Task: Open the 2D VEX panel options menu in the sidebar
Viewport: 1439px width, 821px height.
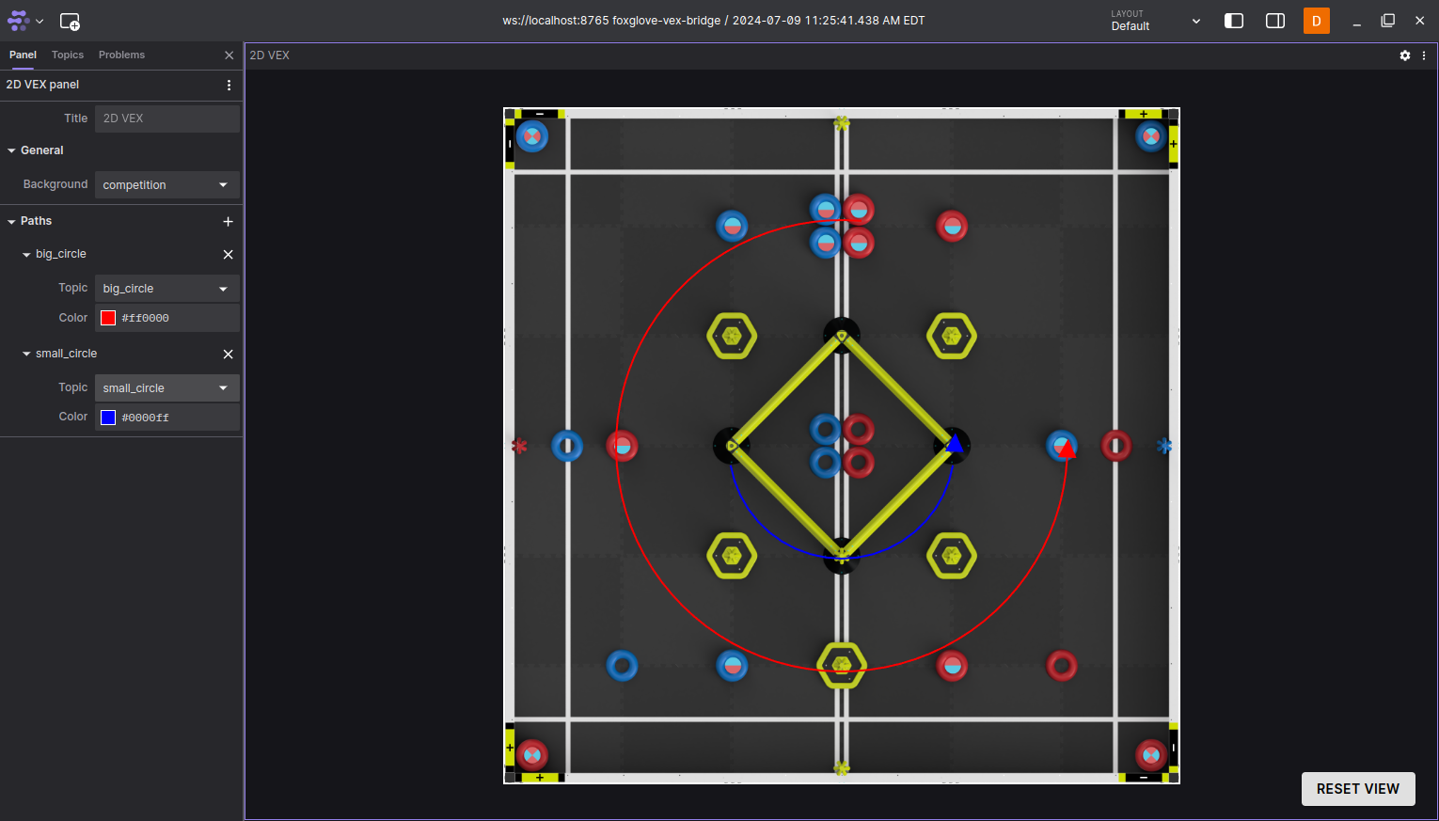Action: pyautogui.click(x=229, y=85)
